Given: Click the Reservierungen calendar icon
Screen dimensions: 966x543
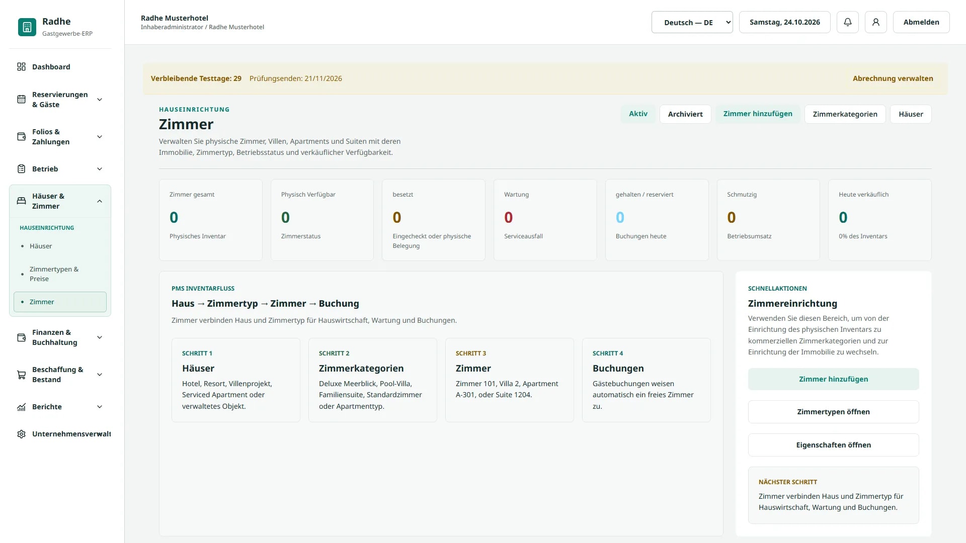Looking at the screenshot, I should pyautogui.click(x=21, y=100).
